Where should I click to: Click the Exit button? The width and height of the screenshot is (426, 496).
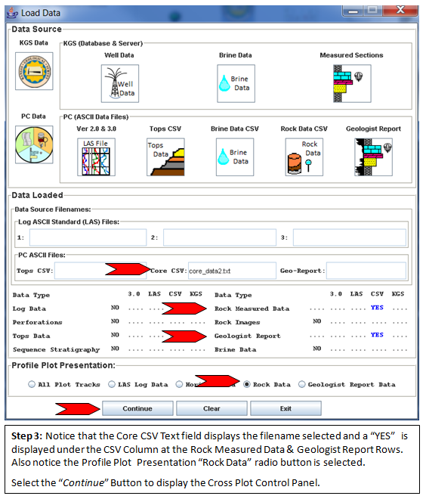(286, 408)
